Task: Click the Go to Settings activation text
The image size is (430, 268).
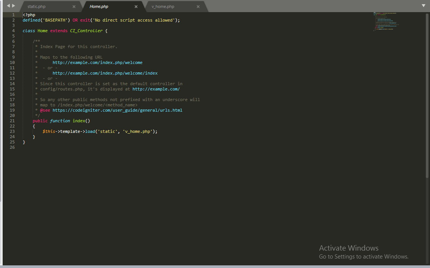Action: (x=363, y=257)
